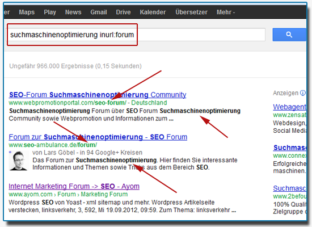This screenshot has height=227, width=312.
Task: Open SEO-Forum Suchmaschinenoptimierung Community result
Action: [98, 95]
